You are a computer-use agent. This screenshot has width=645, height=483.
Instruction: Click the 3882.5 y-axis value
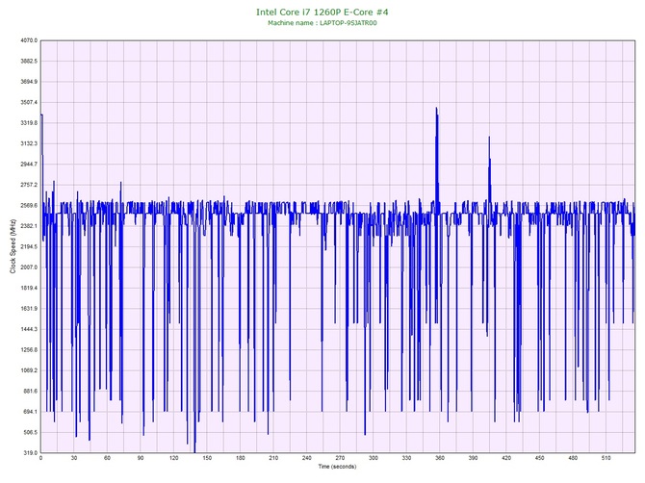point(29,61)
